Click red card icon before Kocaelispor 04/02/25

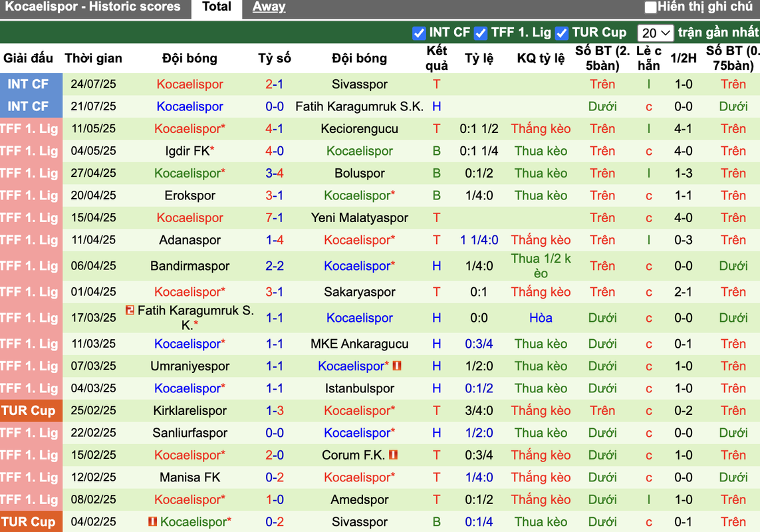point(153,522)
